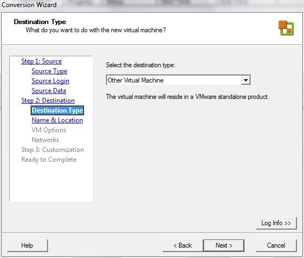
Task: Cancel the conversion wizard
Action: 276,245
